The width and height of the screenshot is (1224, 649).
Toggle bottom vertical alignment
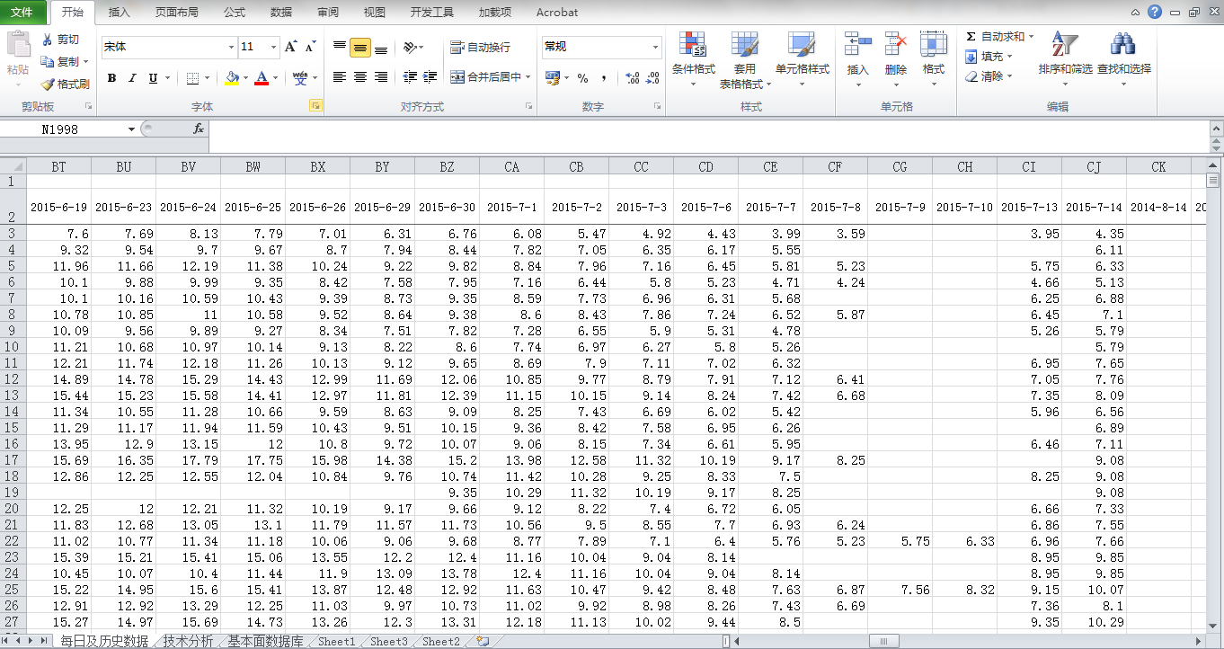pyautogui.click(x=381, y=47)
